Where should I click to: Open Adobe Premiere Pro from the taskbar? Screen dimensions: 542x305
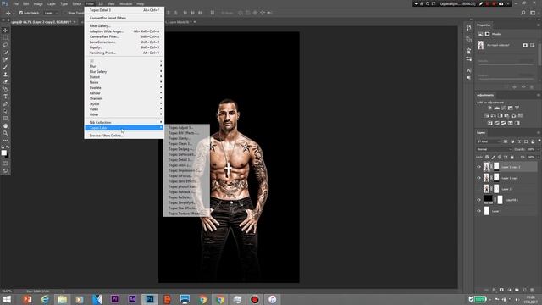point(115,299)
